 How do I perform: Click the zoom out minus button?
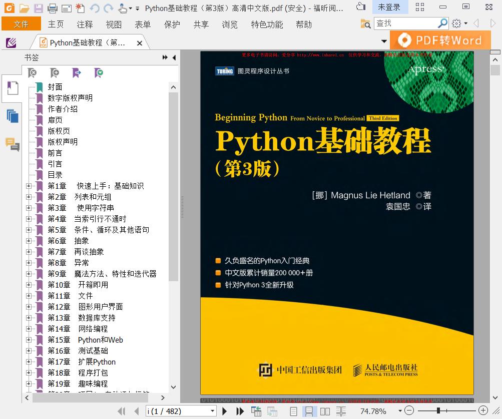pyautogui.click(x=409, y=411)
